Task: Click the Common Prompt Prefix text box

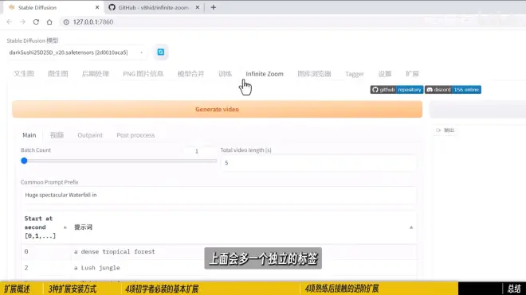Action: click(218, 195)
